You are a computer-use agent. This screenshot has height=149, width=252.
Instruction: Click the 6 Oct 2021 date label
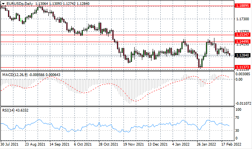(83, 144)
